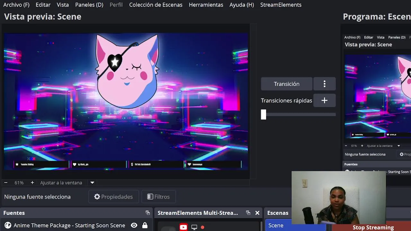
Task: Open the Herramientas menu
Action: tap(206, 5)
